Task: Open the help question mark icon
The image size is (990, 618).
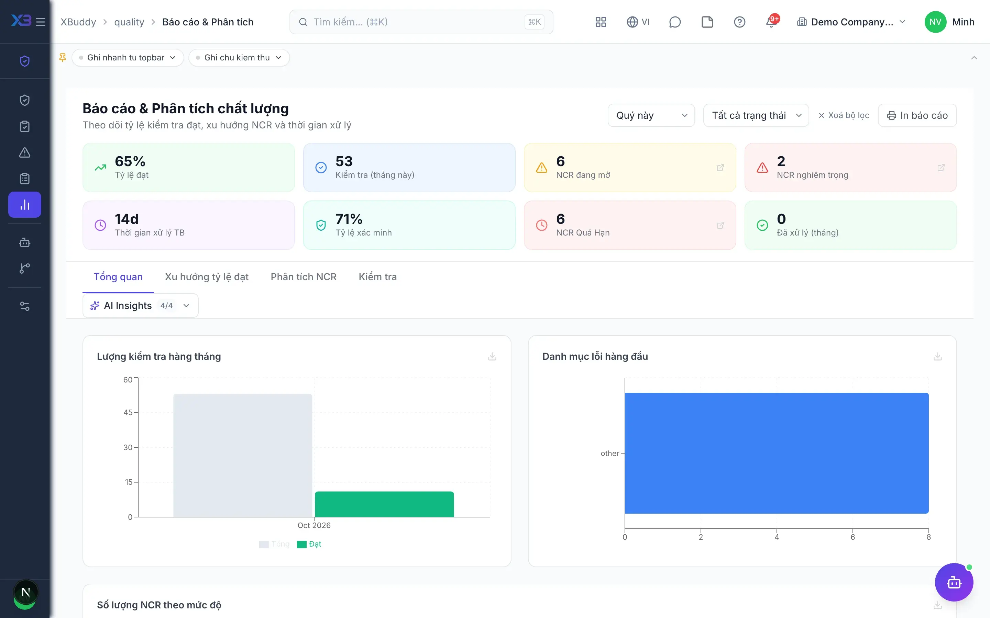Action: (739, 22)
